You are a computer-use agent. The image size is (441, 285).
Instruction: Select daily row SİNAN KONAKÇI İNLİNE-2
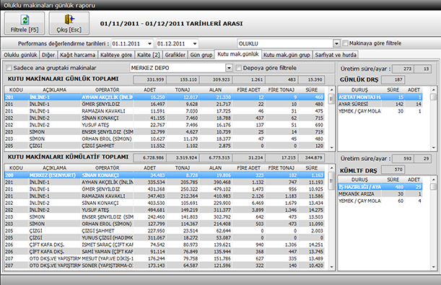165,118
